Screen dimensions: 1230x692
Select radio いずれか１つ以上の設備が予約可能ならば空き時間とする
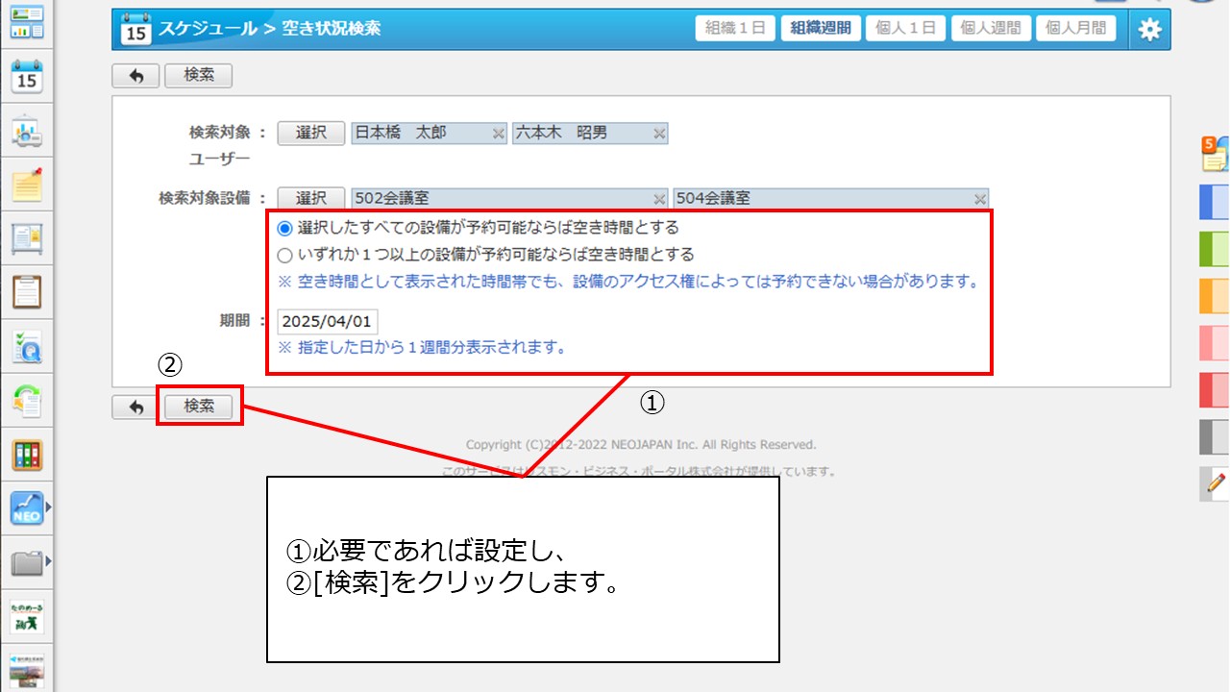tap(284, 256)
